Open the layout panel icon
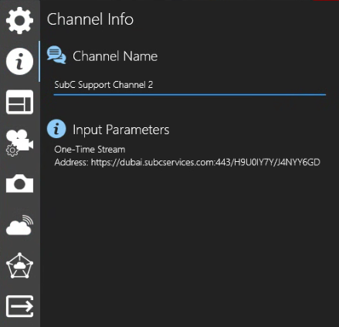The height and width of the screenshot is (327, 339). click(19, 102)
